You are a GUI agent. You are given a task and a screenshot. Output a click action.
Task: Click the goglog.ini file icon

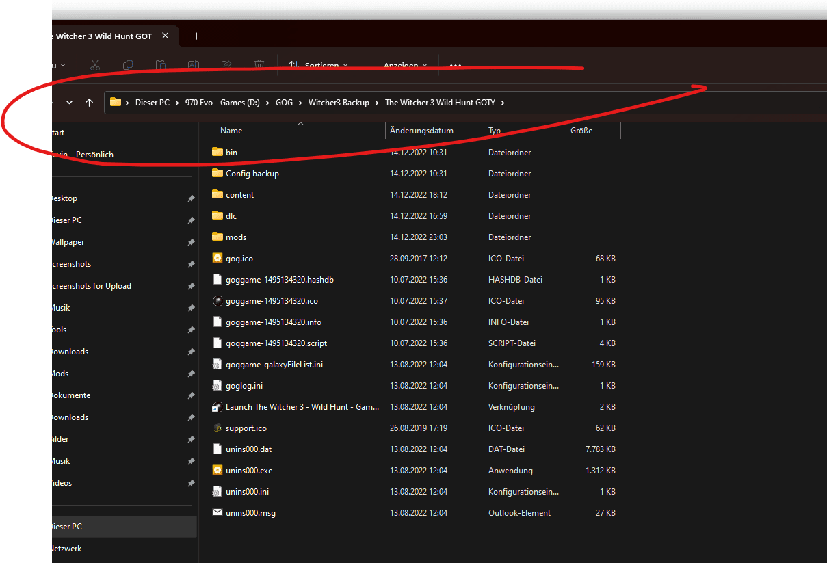(218, 385)
